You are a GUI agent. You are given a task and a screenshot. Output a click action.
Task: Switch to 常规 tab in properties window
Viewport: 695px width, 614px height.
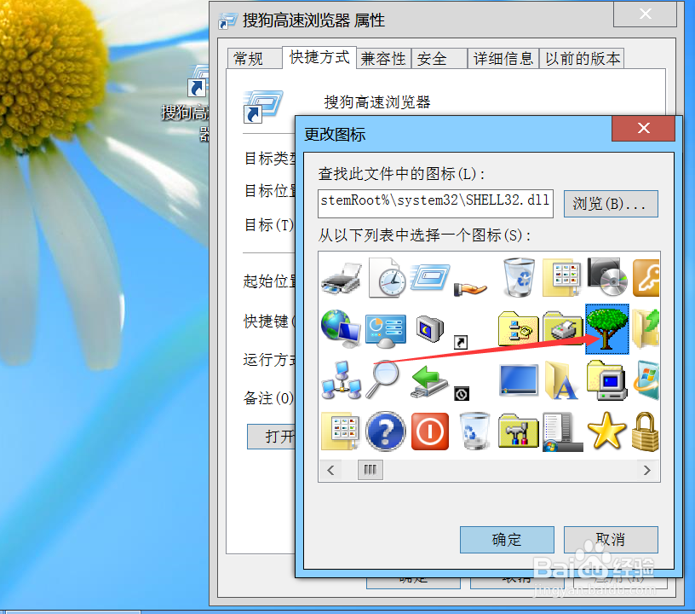pyautogui.click(x=254, y=58)
